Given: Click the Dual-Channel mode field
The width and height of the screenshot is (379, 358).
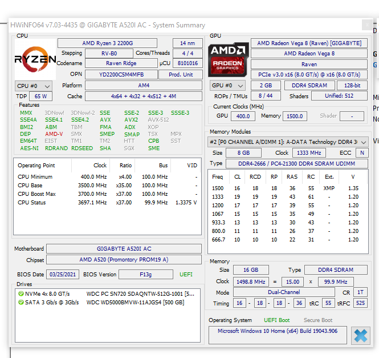Looking at the screenshot, I should (x=284, y=292).
